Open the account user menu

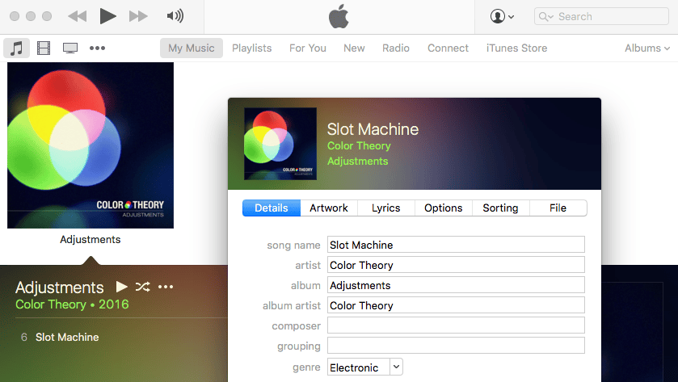click(502, 16)
